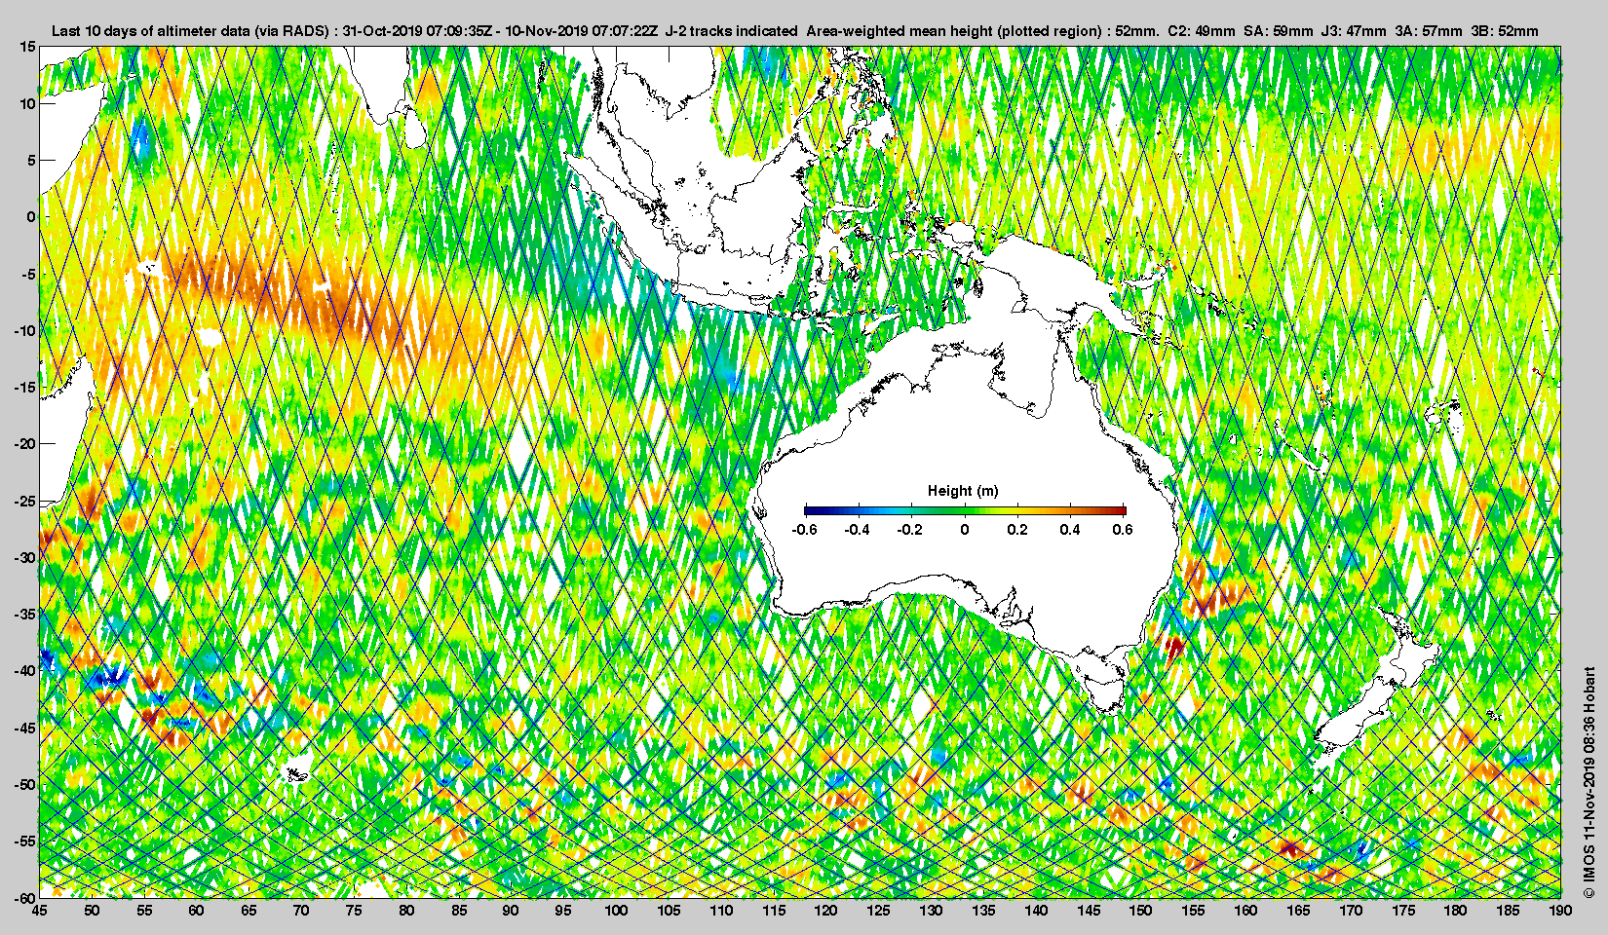
Task: Click longitude axis label '45' on the bottom axis
Action: click(x=39, y=911)
